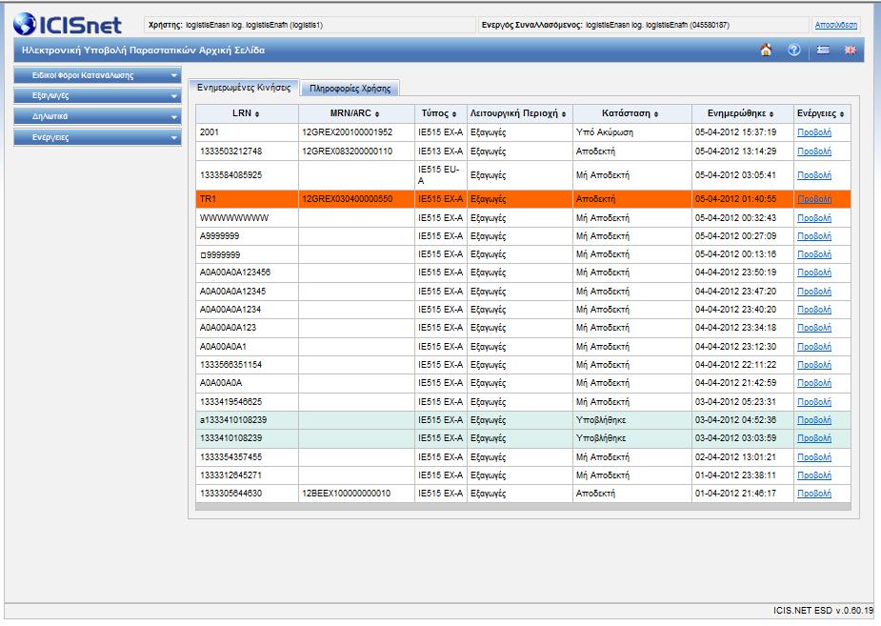881x626 pixels.
Task: Sort by Ενημερώθηκε column arrows
Action: [771, 114]
